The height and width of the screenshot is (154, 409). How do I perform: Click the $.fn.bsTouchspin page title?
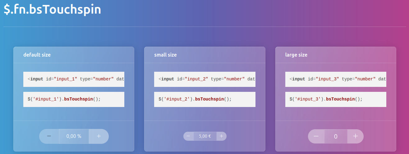pyautogui.click(x=52, y=9)
